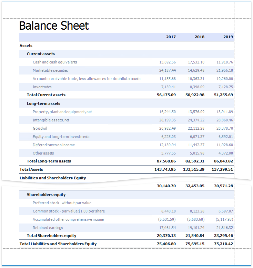Click the Shareholders equity group header
The image size is (253, 268).
coord(46,195)
